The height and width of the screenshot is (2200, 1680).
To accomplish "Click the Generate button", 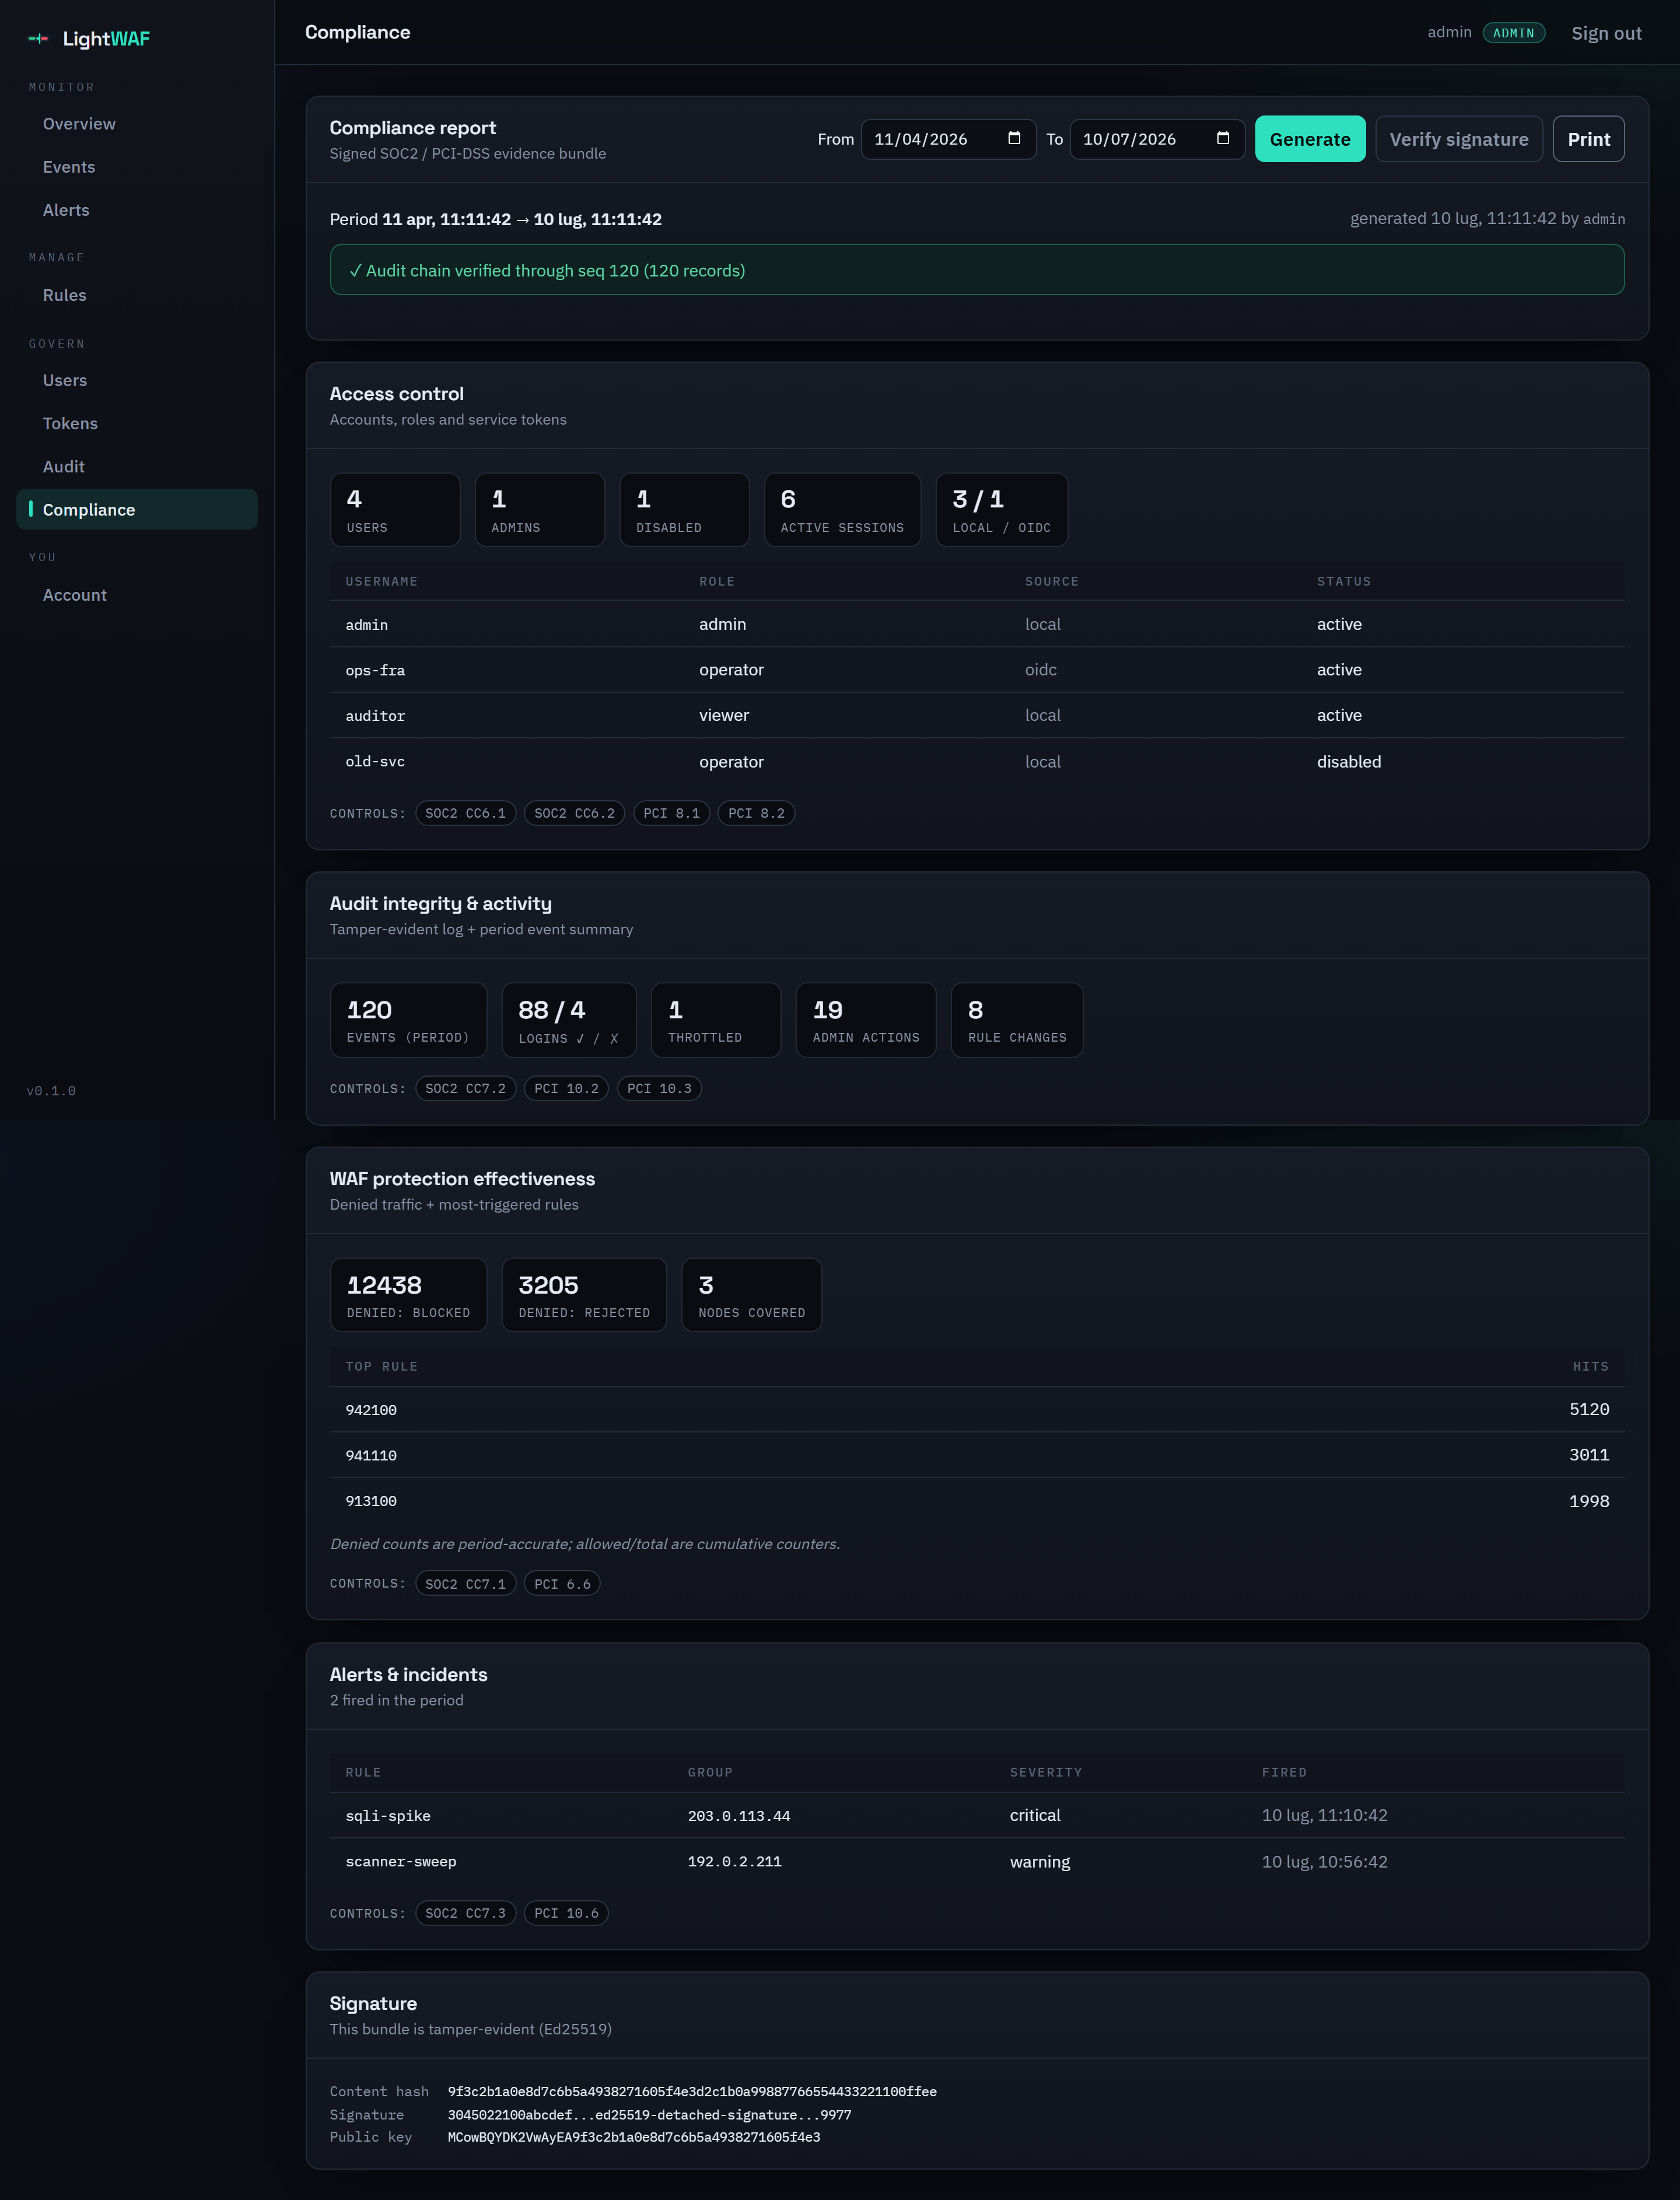I will coord(1310,139).
